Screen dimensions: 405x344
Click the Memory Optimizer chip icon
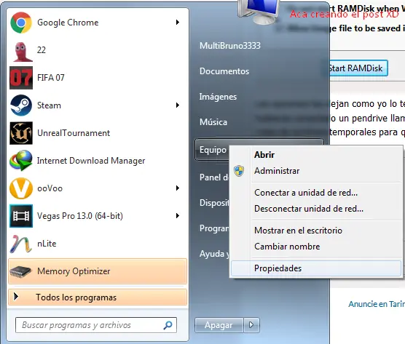pyautogui.click(x=20, y=271)
